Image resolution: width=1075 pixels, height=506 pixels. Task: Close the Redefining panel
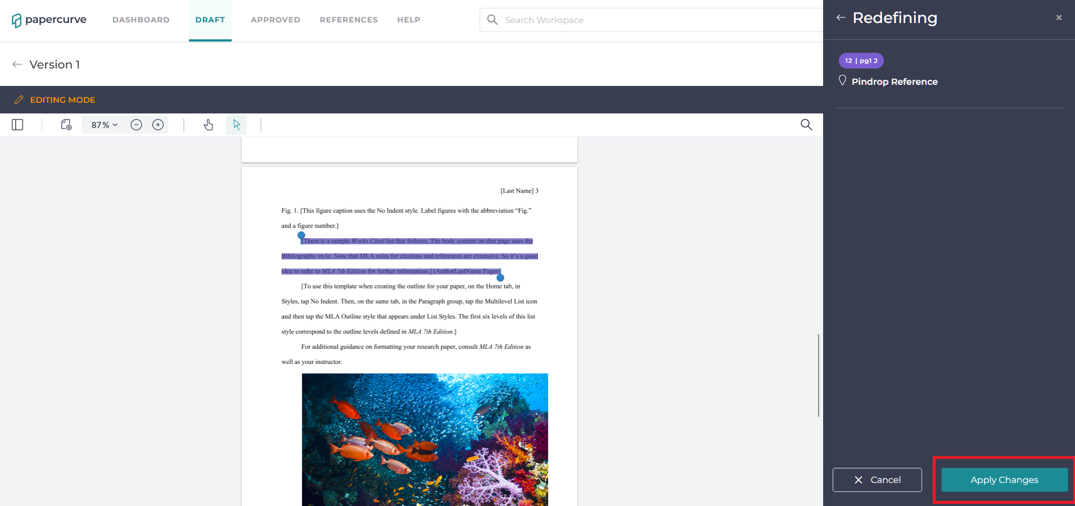click(1059, 18)
